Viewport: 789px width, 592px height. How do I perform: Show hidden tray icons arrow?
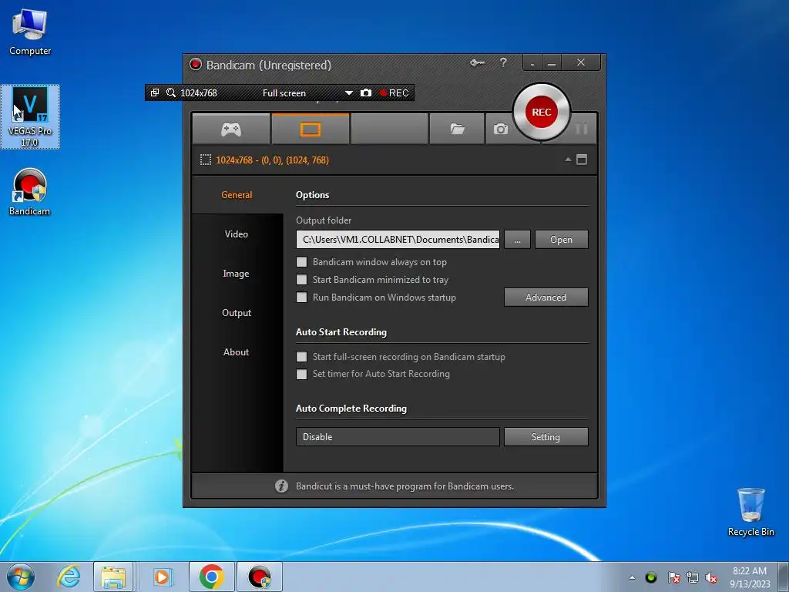click(632, 577)
